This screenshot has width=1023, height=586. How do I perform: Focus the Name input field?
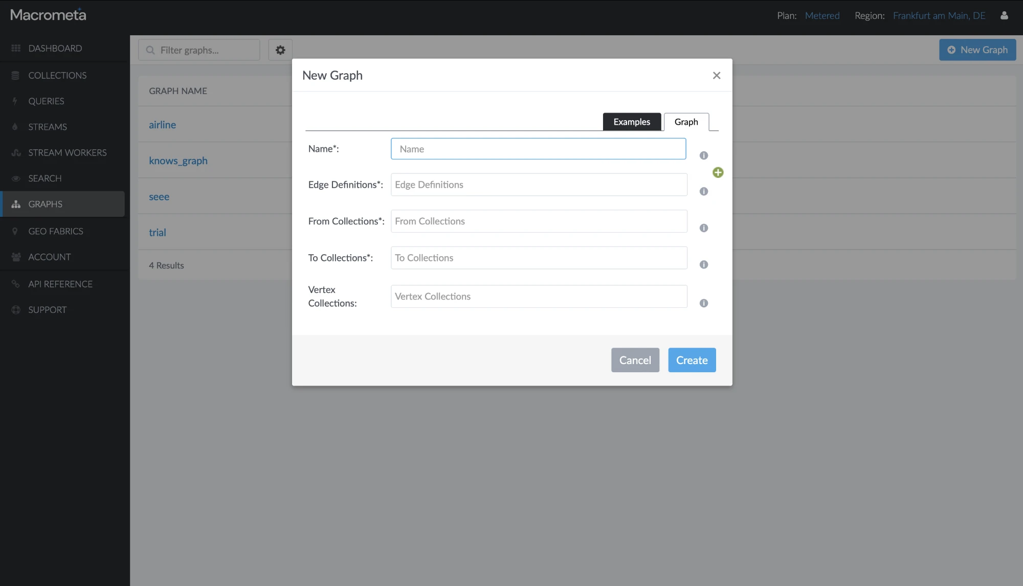tap(538, 149)
